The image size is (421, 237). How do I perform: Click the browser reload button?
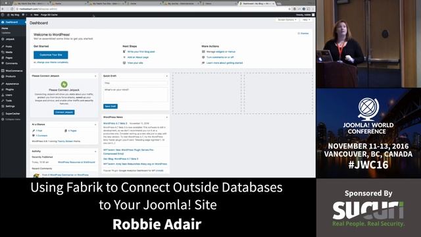12,9
